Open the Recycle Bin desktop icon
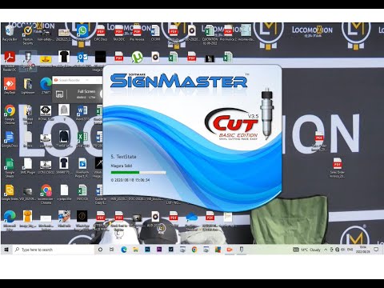This screenshot has height=288, width=384. [x=10, y=33]
